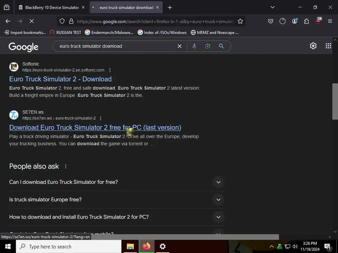Screen dimensions: 338x253
Task: Click the 'Softonic' site name text
Action: click(31, 64)
